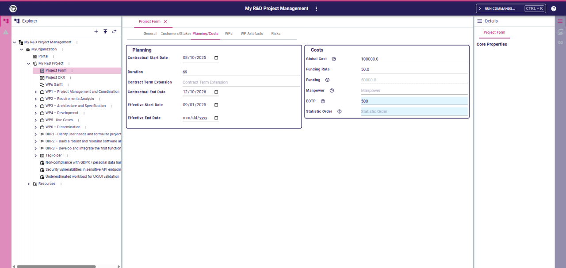The height and width of the screenshot is (268, 566).
Task: Click the help icon next to Global Cost
Action: (x=333, y=58)
